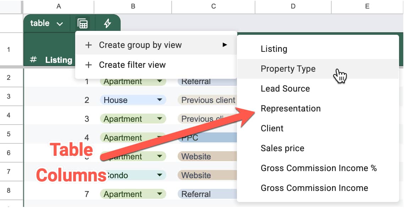
Task: Choose Listing from the submenu
Action: pos(274,49)
